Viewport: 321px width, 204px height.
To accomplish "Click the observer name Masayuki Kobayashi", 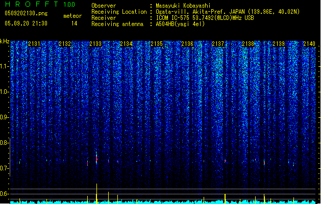I will click(183, 6).
